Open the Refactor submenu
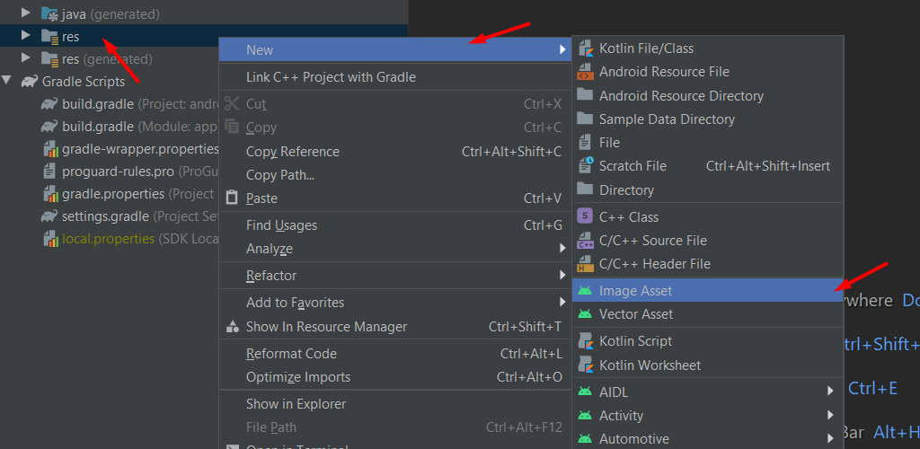This screenshot has width=920, height=449. tap(271, 276)
